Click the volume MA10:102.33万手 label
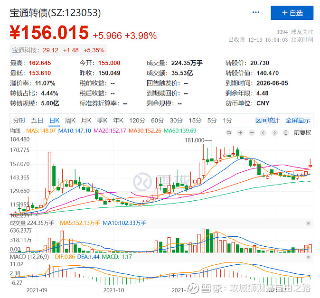Image resolution: width=320 pixels, height=298 pixels. pos(124,223)
